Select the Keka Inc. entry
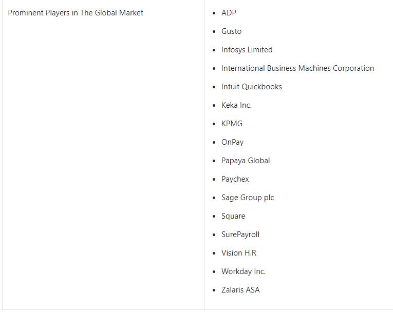393x312 pixels. (236, 105)
